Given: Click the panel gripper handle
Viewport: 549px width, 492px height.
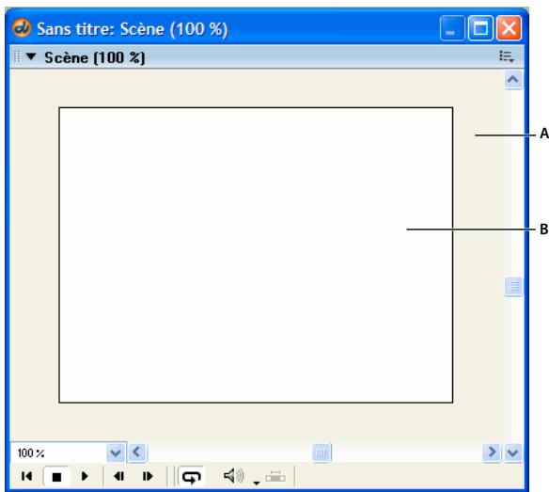Looking at the screenshot, I should pos(17,56).
